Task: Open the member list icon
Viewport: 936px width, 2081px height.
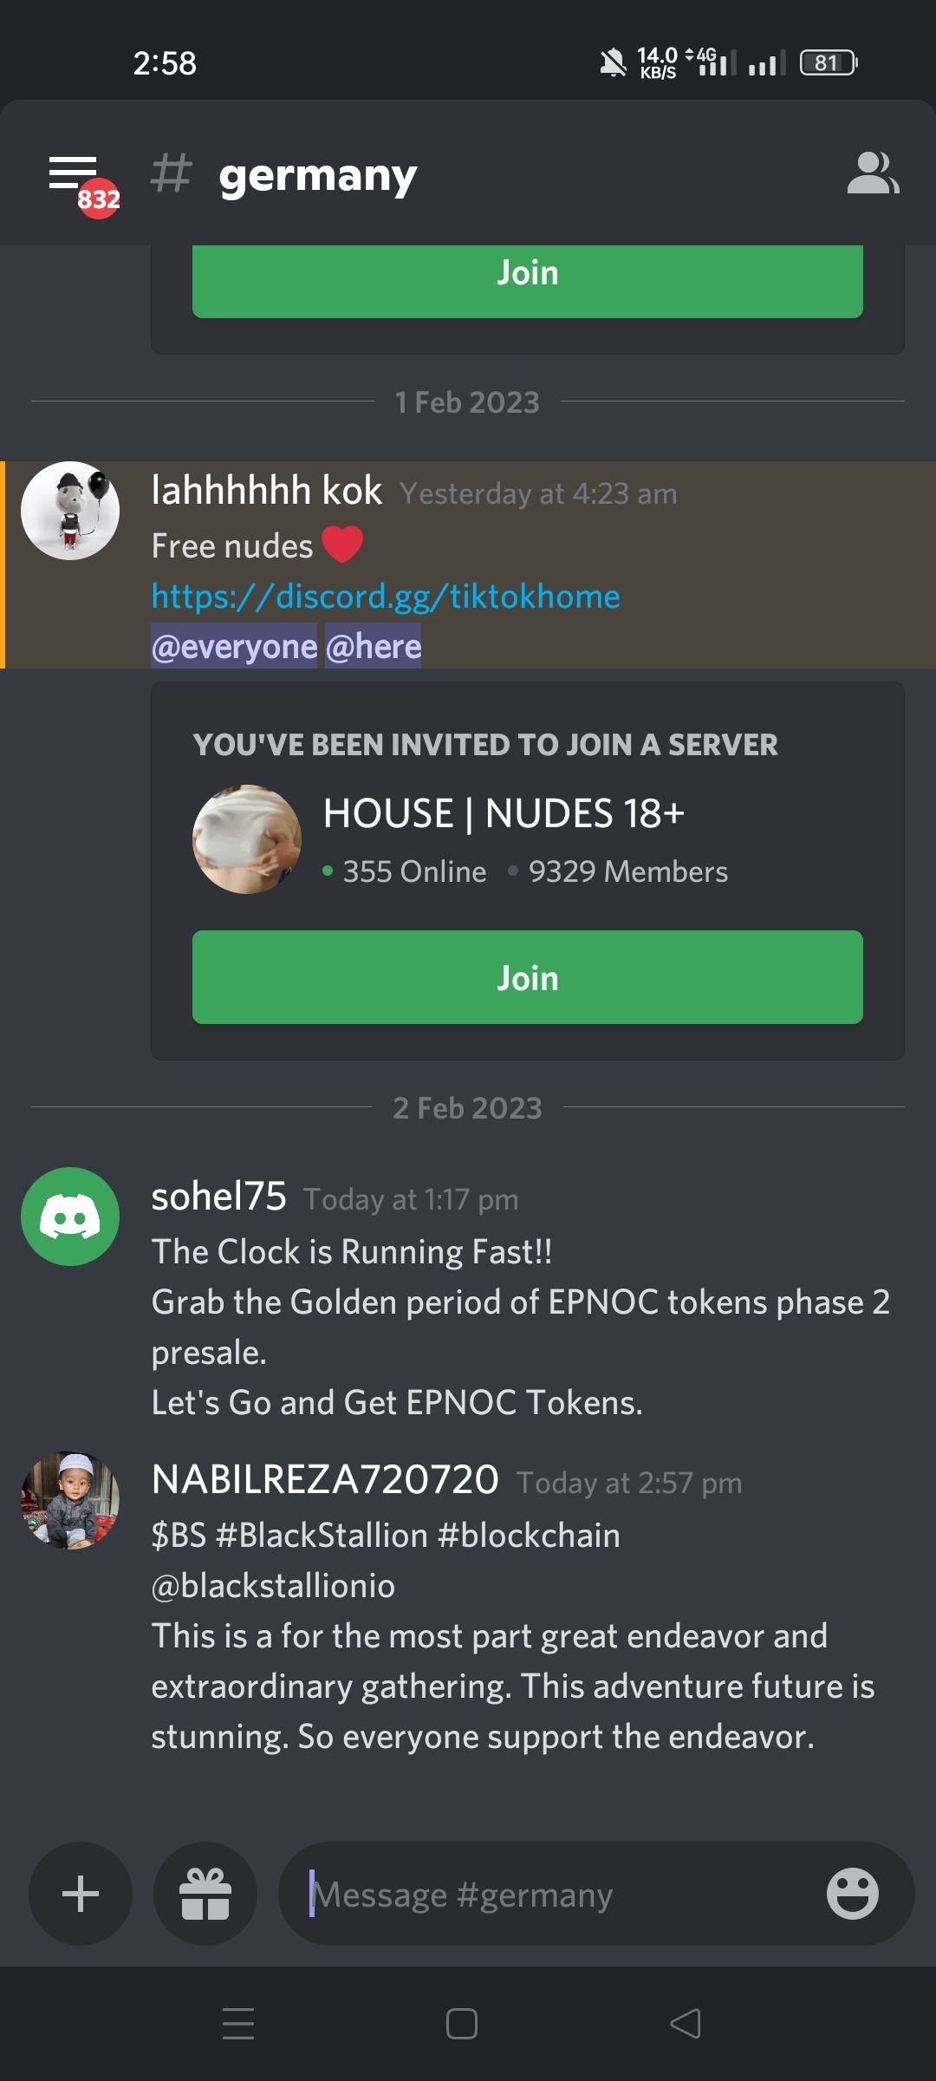Action: pyautogui.click(x=873, y=173)
